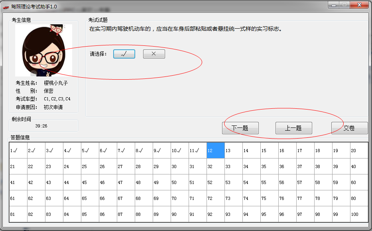Answer with the checkmark (true) button
Screen dimensions: 372x231
124,54
